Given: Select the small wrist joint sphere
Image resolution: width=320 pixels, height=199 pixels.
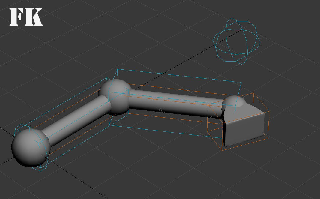Looking at the screenshot, I should 234,101.
